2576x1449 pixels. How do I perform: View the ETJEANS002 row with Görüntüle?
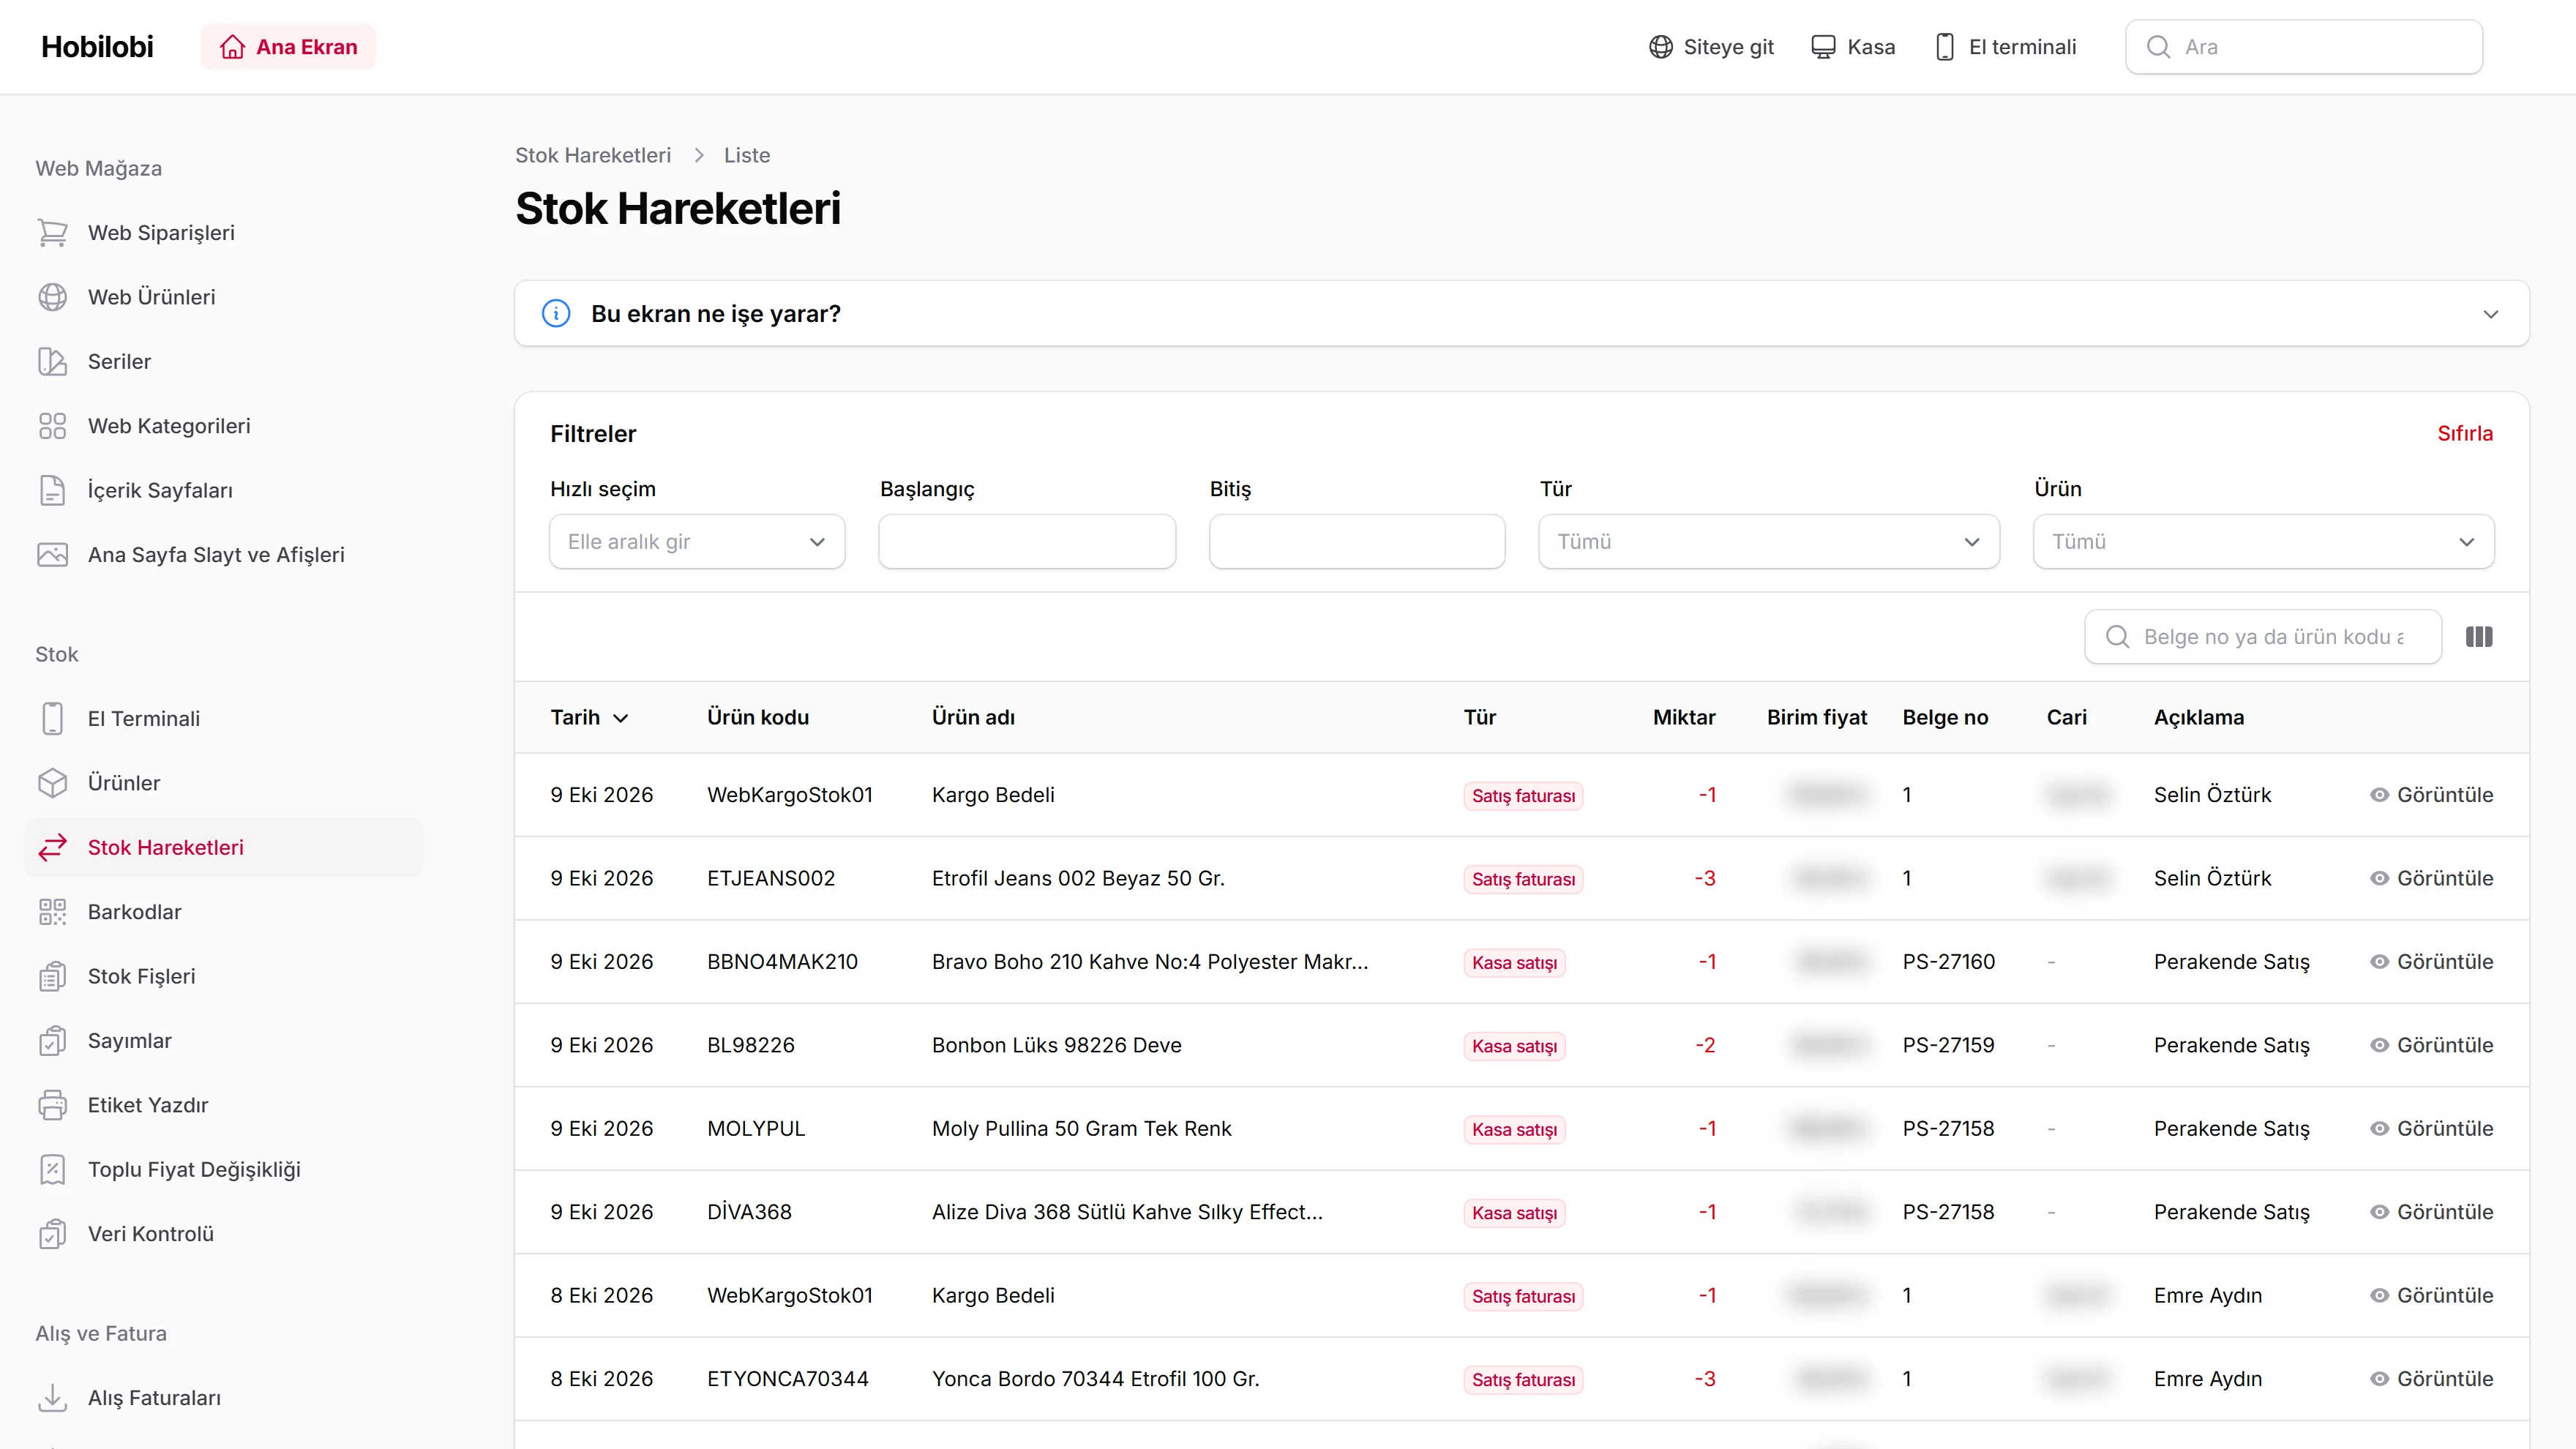(2431, 879)
